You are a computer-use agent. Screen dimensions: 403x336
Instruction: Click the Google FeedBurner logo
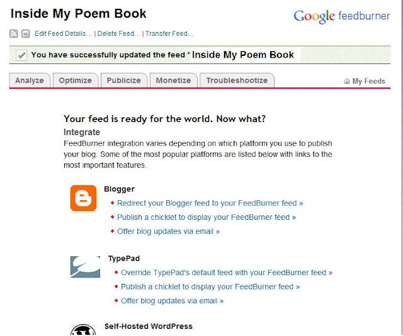(341, 16)
